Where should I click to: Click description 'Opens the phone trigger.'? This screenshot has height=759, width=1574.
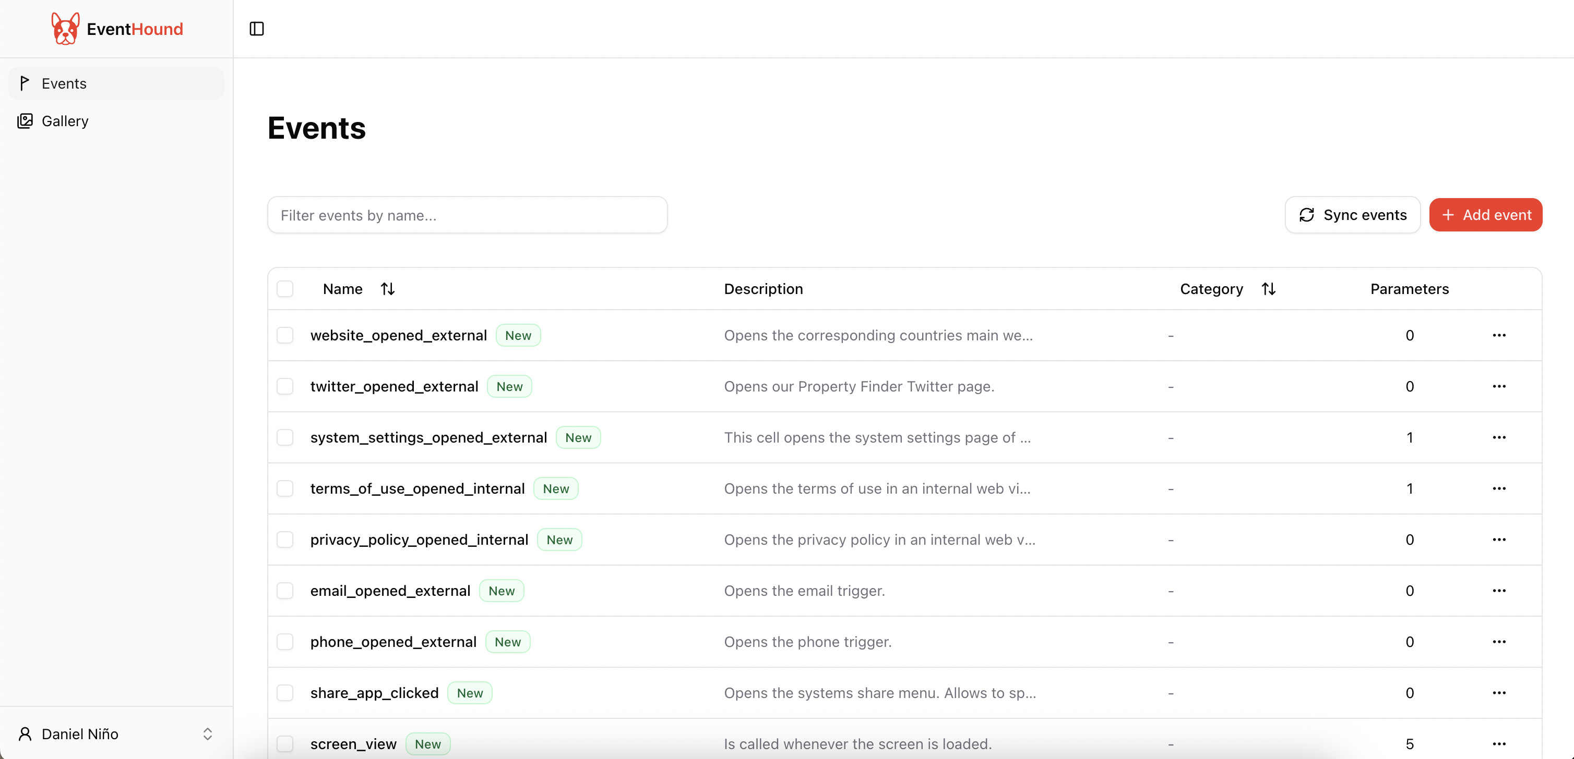click(808, 642)
